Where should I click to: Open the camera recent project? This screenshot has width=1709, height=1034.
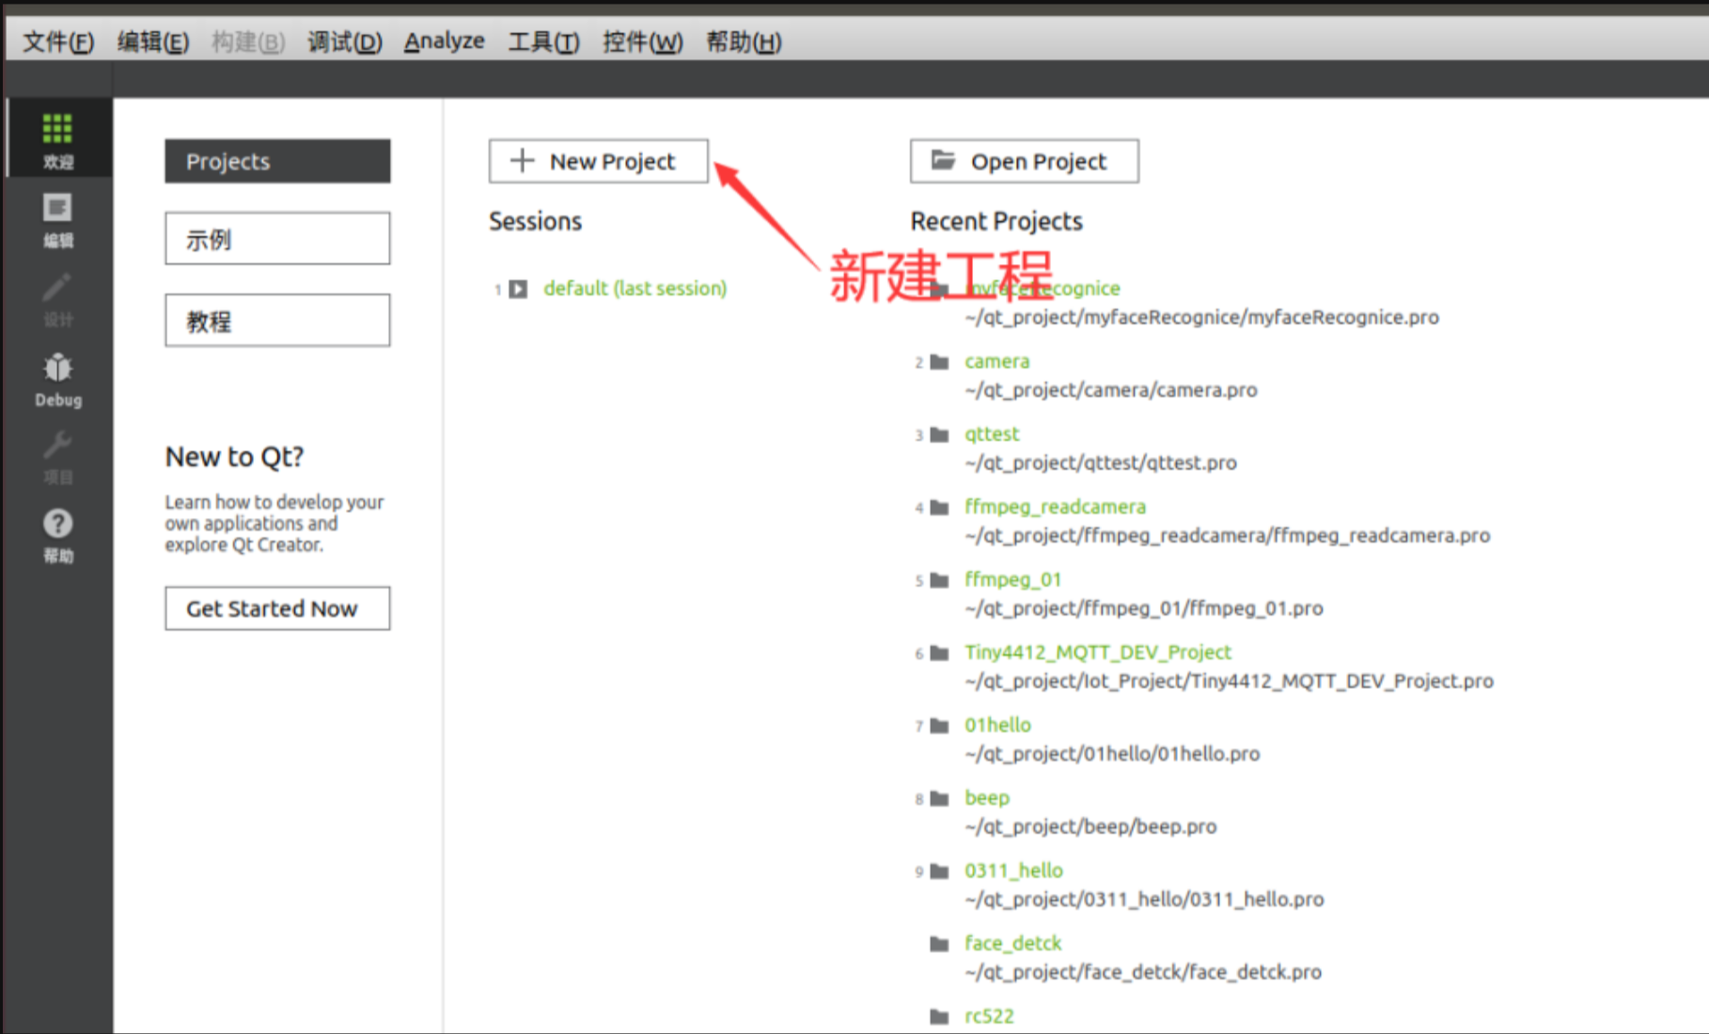[x=996, y=362]
